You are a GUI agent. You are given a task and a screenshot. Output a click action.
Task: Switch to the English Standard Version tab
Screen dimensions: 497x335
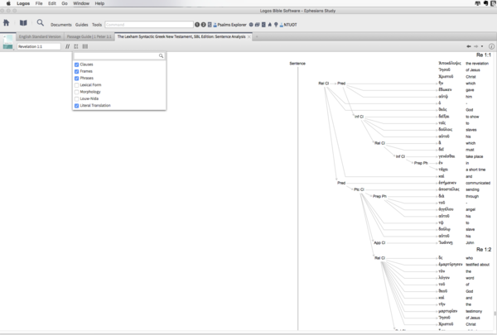(40, 37)
